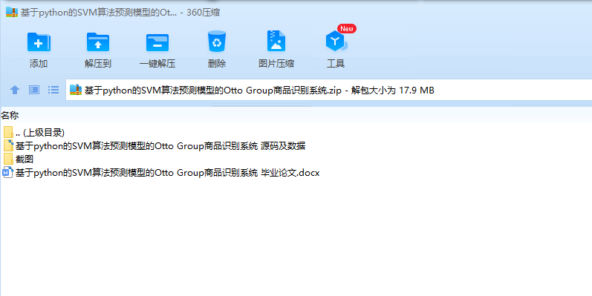
Task: Click the 截图 folder icon
Action: [x=8, y=159]
